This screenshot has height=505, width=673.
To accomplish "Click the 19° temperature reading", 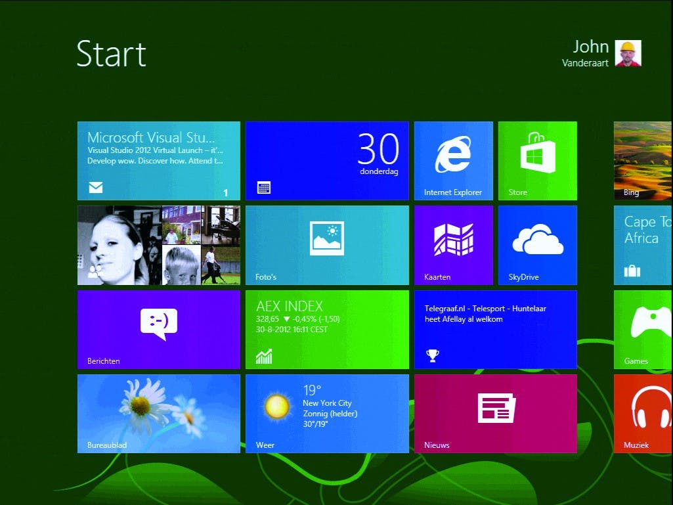I will pos(312,390).
